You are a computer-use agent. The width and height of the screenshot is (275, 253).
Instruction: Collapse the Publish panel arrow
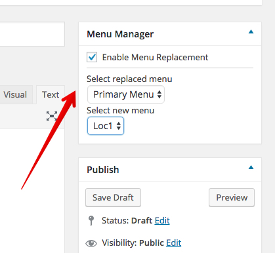[251, 168]
